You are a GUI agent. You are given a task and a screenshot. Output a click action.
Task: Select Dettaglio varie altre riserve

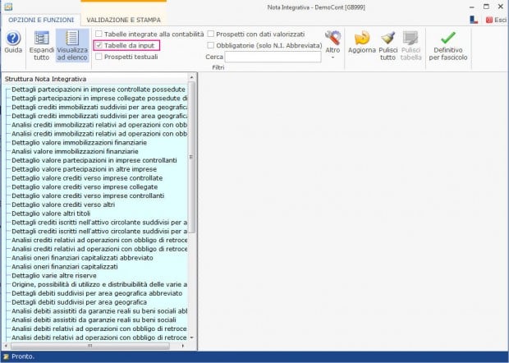(x=54, y=275)
